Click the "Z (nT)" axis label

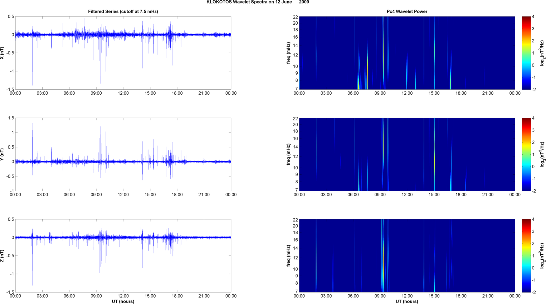[x=2, y=256]
